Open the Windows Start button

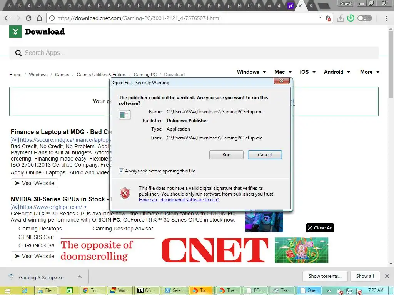7,291
